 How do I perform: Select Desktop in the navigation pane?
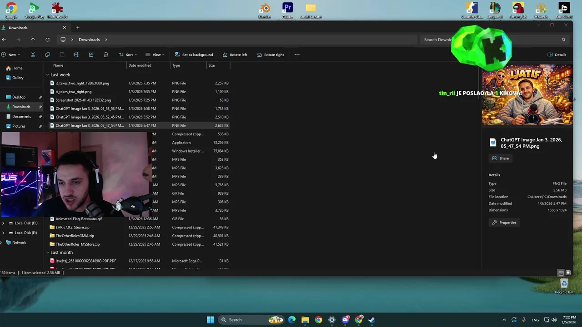(19, 97)
